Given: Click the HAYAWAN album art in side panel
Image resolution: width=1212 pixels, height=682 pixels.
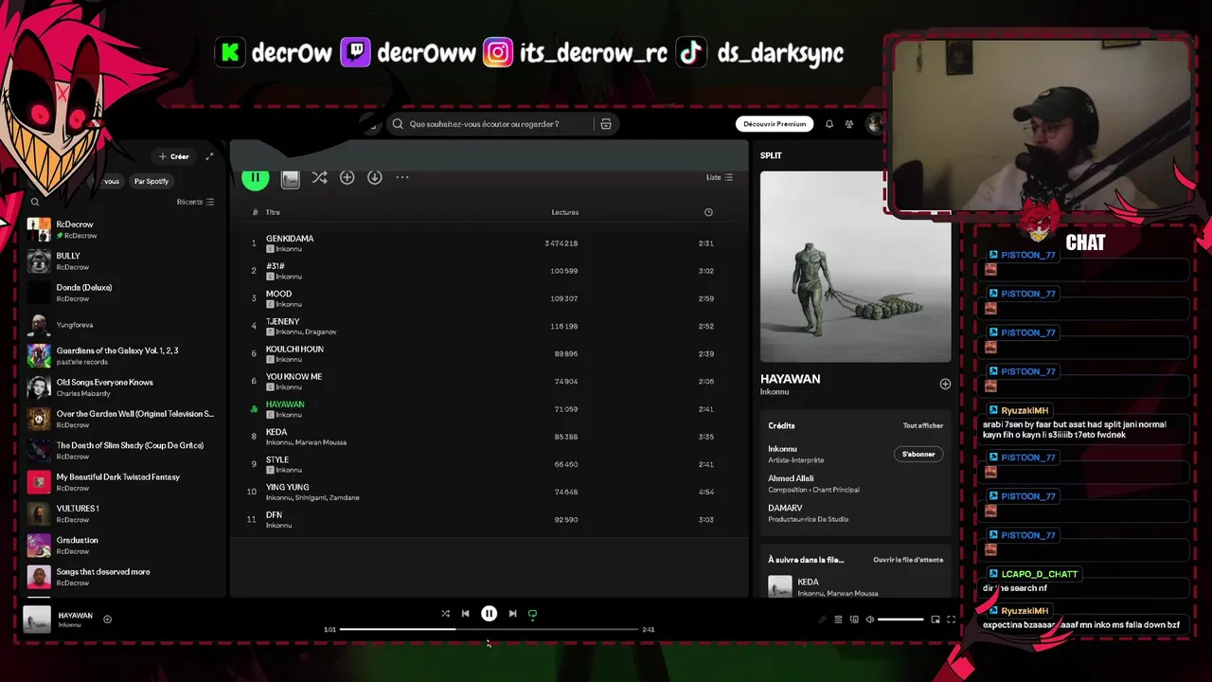Looking at the screenshot, I should pos(855,267).
